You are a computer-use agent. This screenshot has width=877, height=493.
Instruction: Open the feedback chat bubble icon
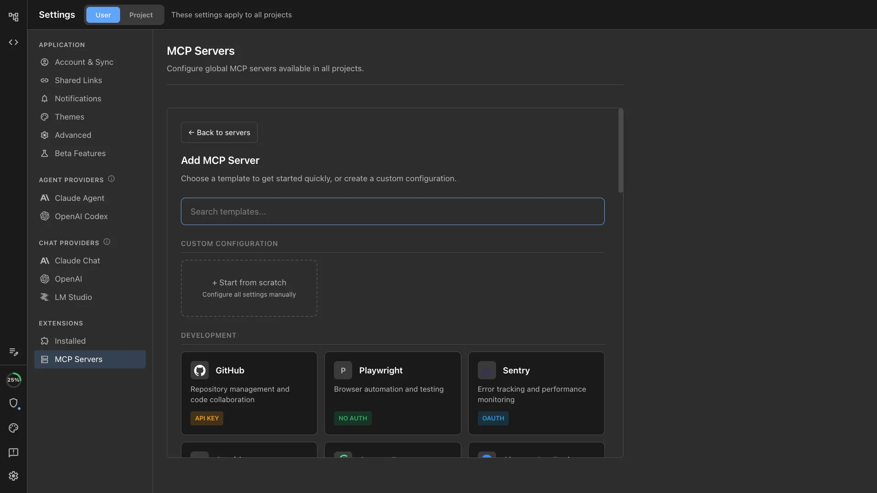pos(13,452)
